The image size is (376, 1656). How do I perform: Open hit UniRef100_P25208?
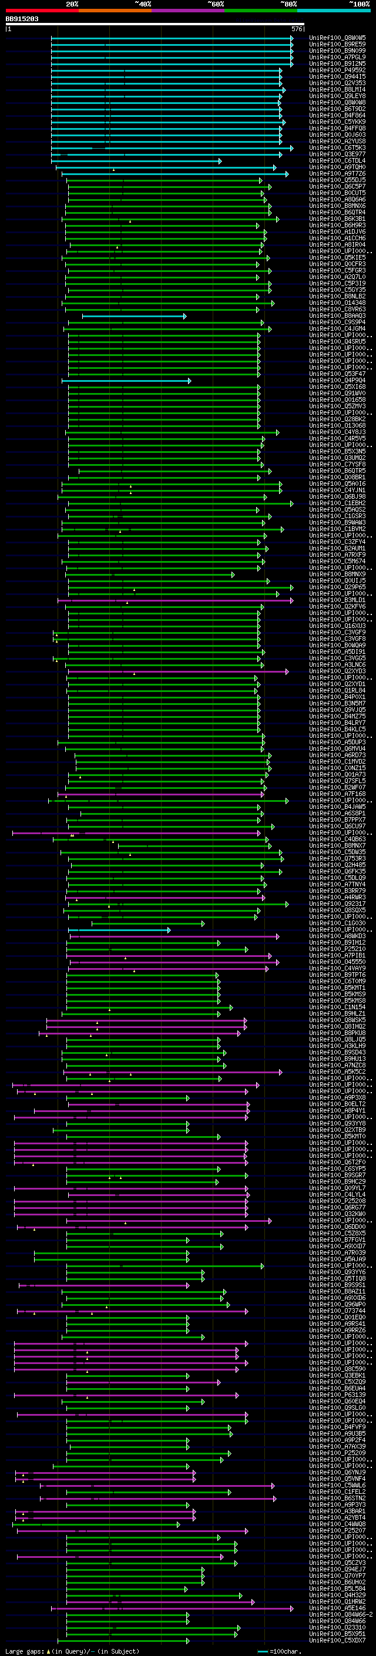point(337,1201)
